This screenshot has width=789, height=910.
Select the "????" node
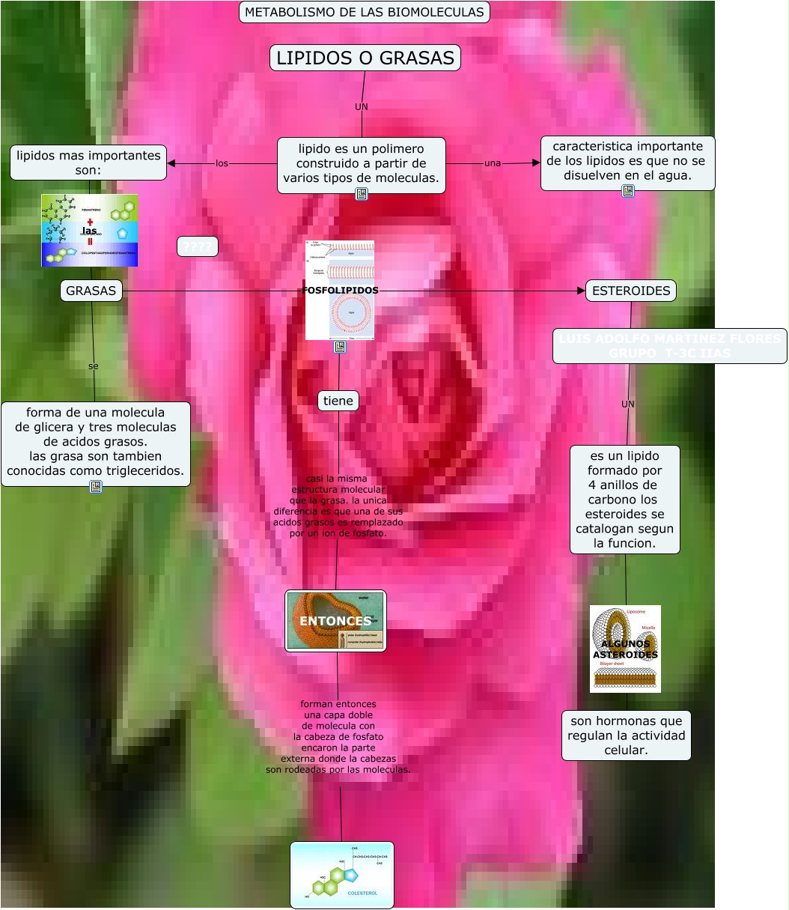click(198, 246)
